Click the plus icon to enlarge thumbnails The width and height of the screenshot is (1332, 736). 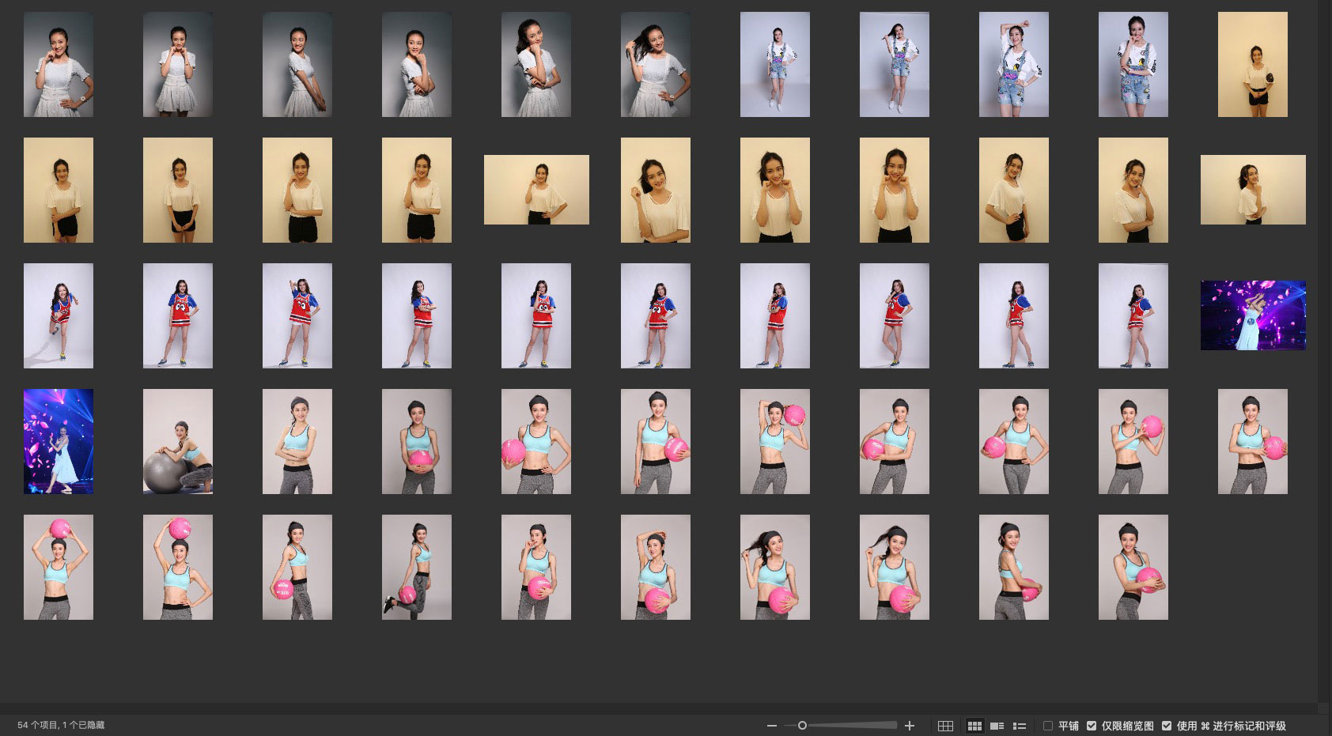pyautogui.click(x=910, y=726)
